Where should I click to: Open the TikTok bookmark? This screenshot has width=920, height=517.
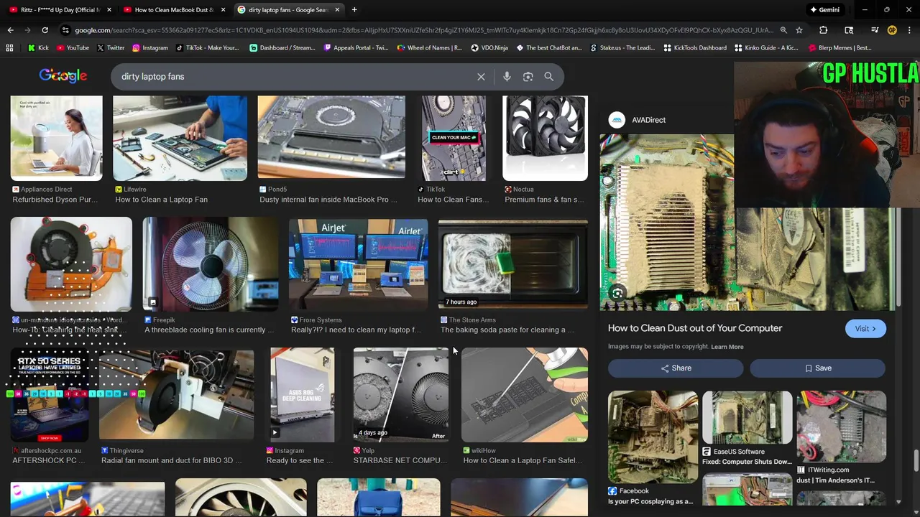207,48
